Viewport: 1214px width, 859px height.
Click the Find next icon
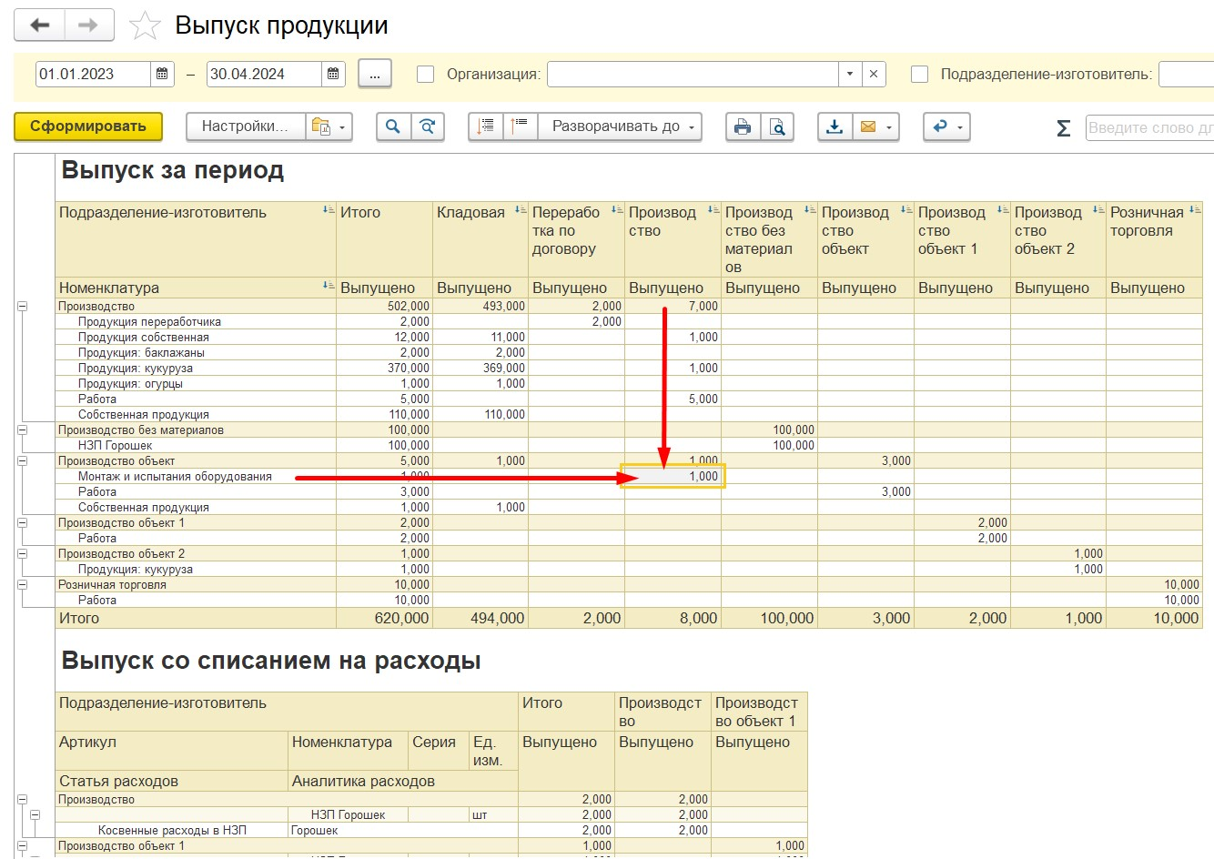427,126
